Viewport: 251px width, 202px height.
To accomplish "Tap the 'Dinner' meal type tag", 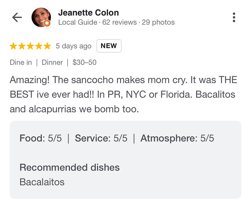I will (x=52, y=62).
